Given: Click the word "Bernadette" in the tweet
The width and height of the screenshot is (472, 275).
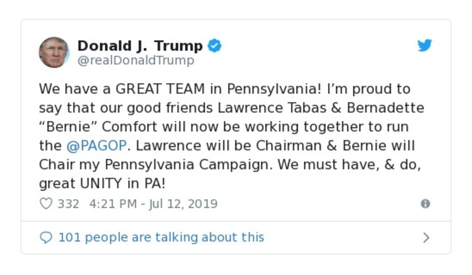Looking at the screenshot, I should [388, 108].
